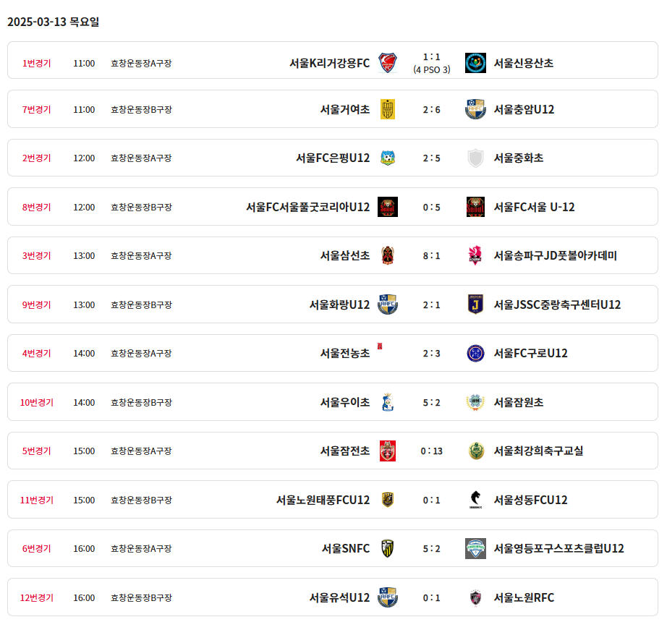Click the 서울송파구JD풋볼아카데미 logo
This screenshot has width=667, height=622.
point(475,255)
